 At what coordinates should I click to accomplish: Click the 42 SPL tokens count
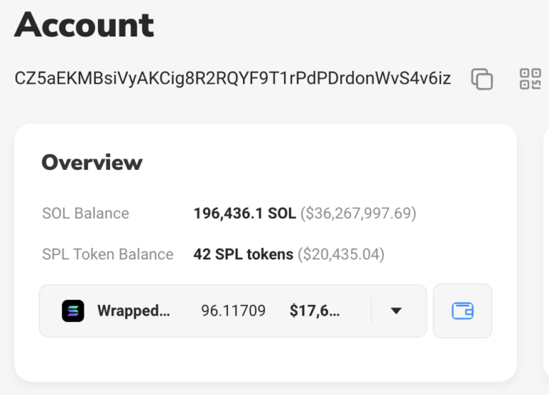coord(243,254)
